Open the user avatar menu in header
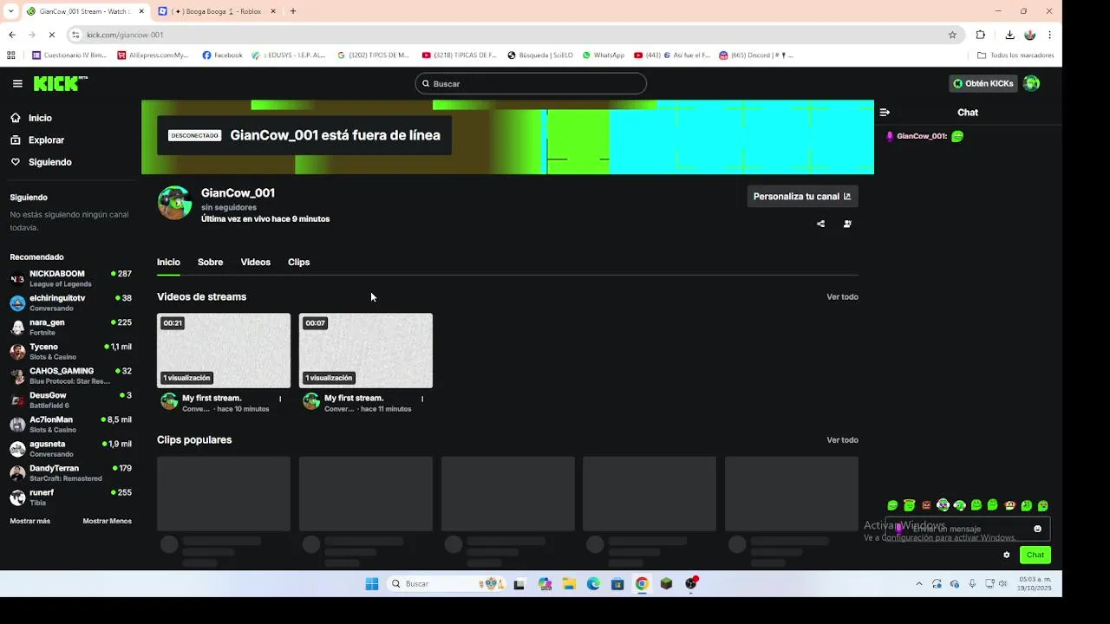The height and width of the screenshot is (624, 1110). pyautogui.click(x=1031, y=84)
